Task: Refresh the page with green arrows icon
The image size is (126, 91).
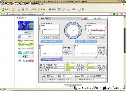Action: pyautogui.click(x=23, y=9)
